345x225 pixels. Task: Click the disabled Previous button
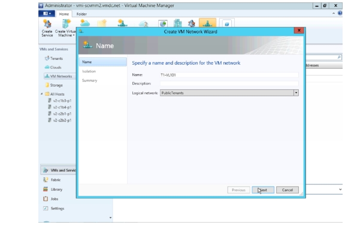click(x=238, y=190)
